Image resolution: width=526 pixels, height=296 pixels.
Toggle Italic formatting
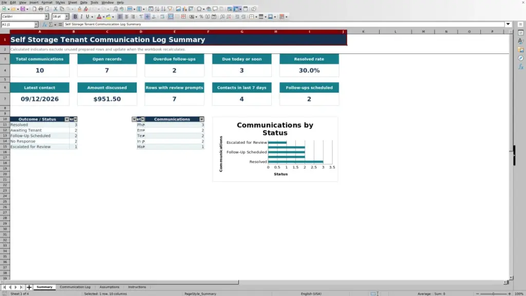(82, 16)
